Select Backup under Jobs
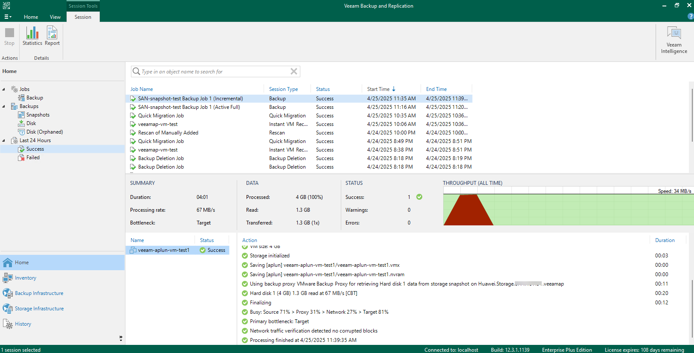Screen dimensions: 694x353 (x=35, y=98)
